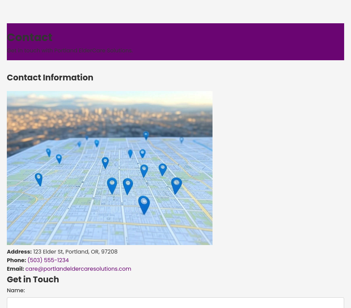351x308 pixels.
Task: Click the bold "Email:" label
Action: tap(15, 269)
